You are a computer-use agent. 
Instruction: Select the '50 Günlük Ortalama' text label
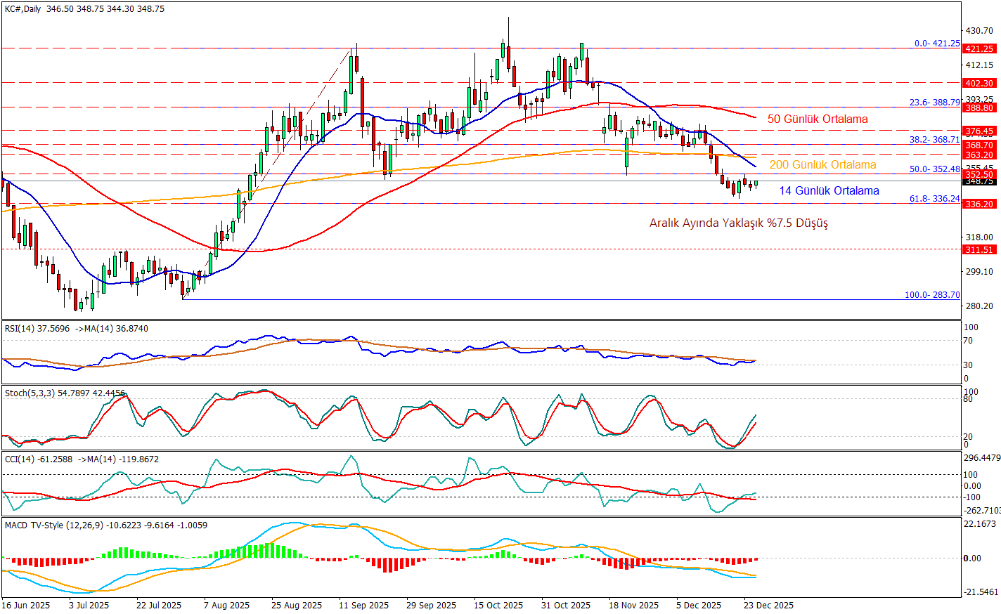coord(817,119)
